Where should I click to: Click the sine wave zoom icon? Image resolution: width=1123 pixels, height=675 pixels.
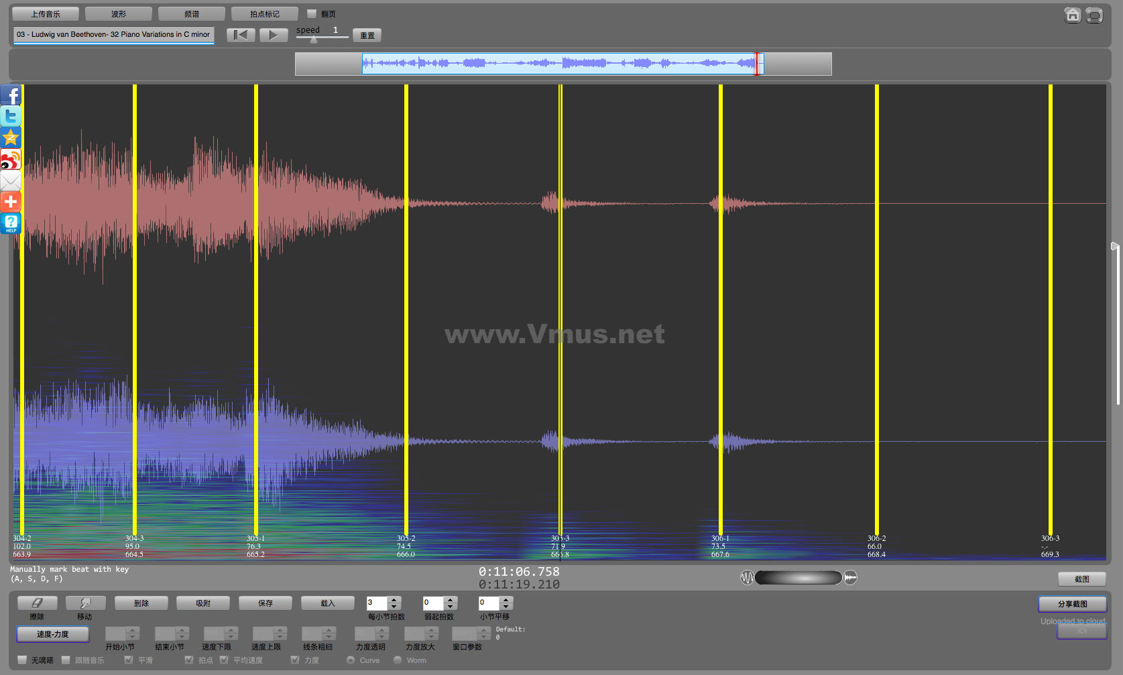point(747,577)
